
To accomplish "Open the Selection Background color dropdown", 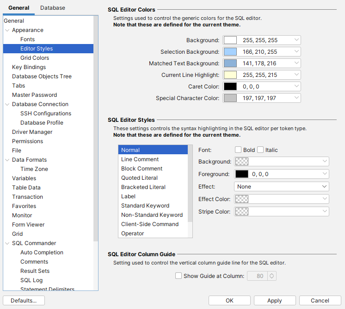I will tap(296, 52).
